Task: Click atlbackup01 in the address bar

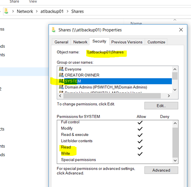Action: pyautogui.click(x=52, y=11)
